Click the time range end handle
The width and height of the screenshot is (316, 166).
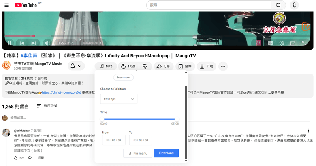point(177,119)
